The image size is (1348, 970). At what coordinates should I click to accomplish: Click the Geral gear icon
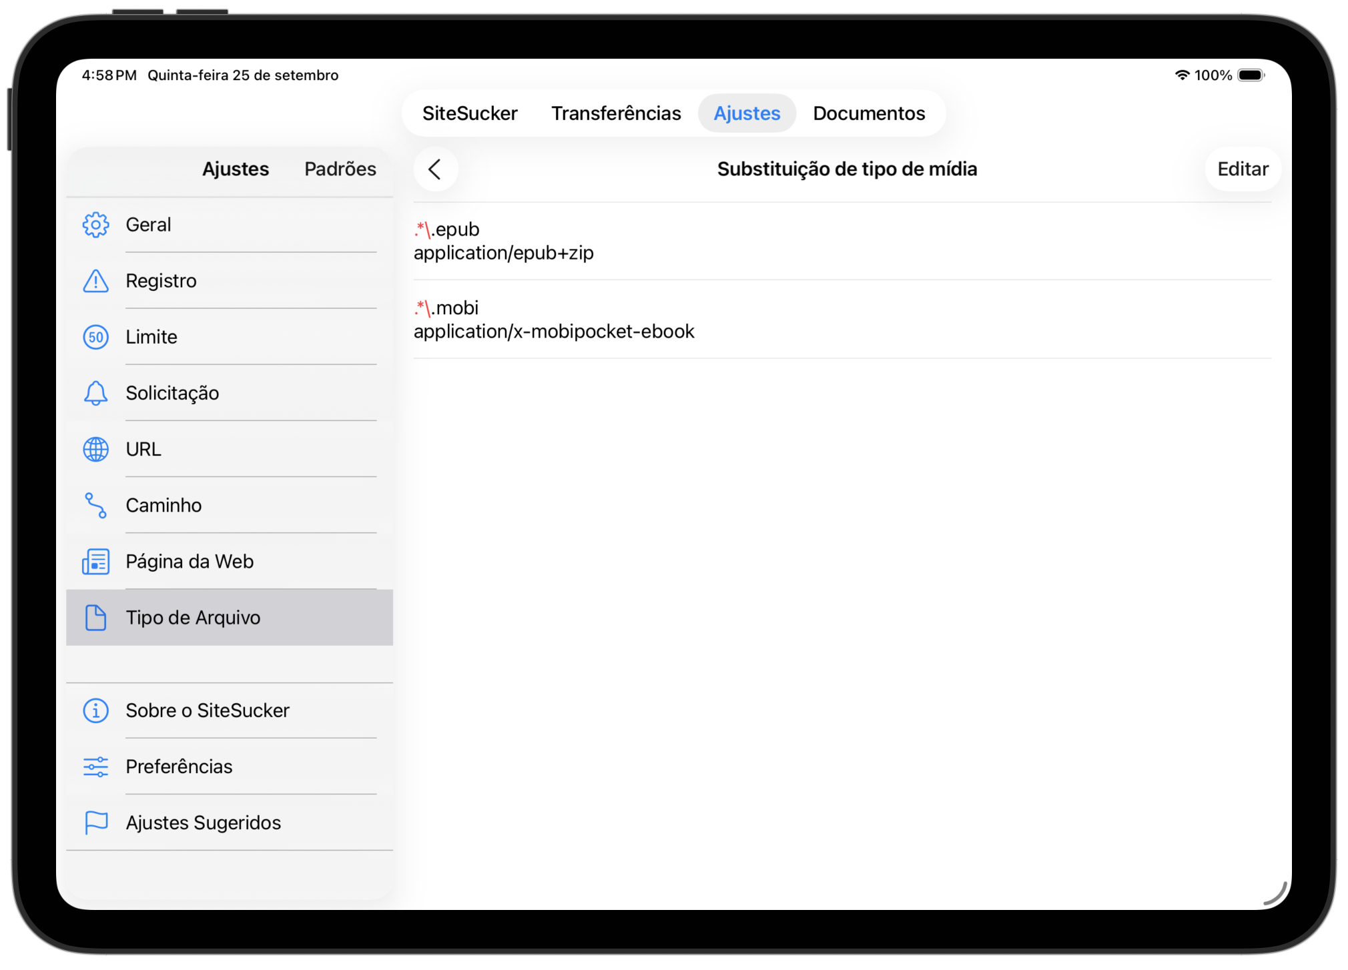point(95,225)
